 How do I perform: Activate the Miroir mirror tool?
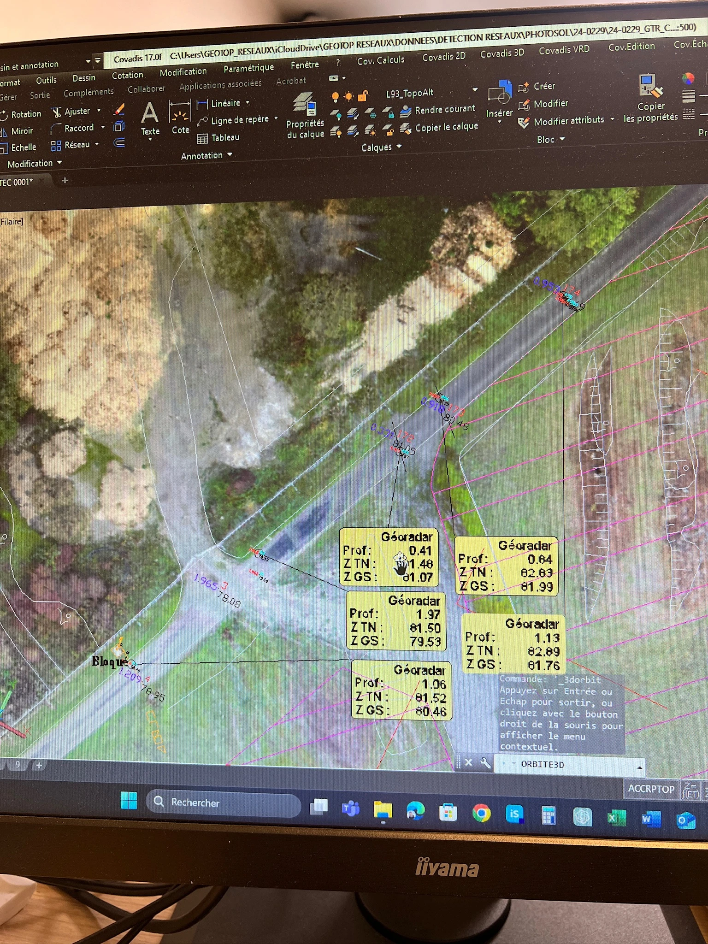pyautogui.click(x=17, y=131)
